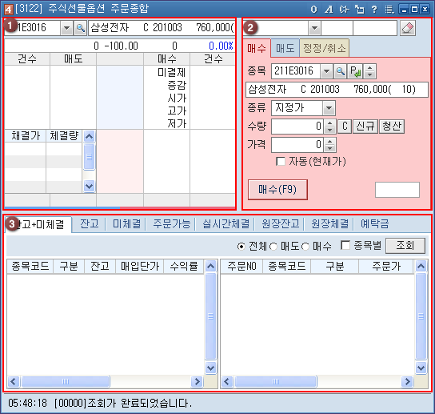The image size is (435, 414).
Task: Click the eraser clear icon
Action: coord(408,28)
